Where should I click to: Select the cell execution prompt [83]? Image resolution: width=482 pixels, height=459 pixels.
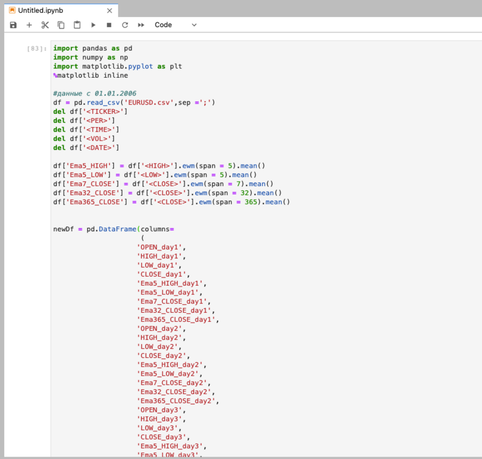coord(37,48)
